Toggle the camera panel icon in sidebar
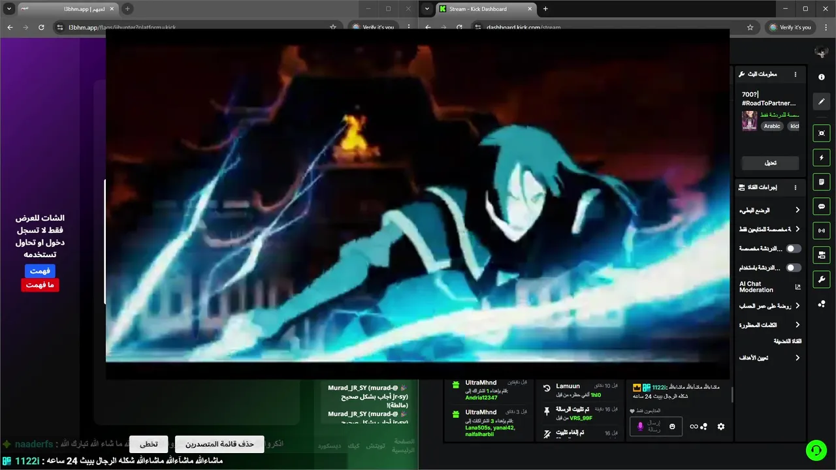Screen dimensions: 836x470 click(x=822, y=255)
